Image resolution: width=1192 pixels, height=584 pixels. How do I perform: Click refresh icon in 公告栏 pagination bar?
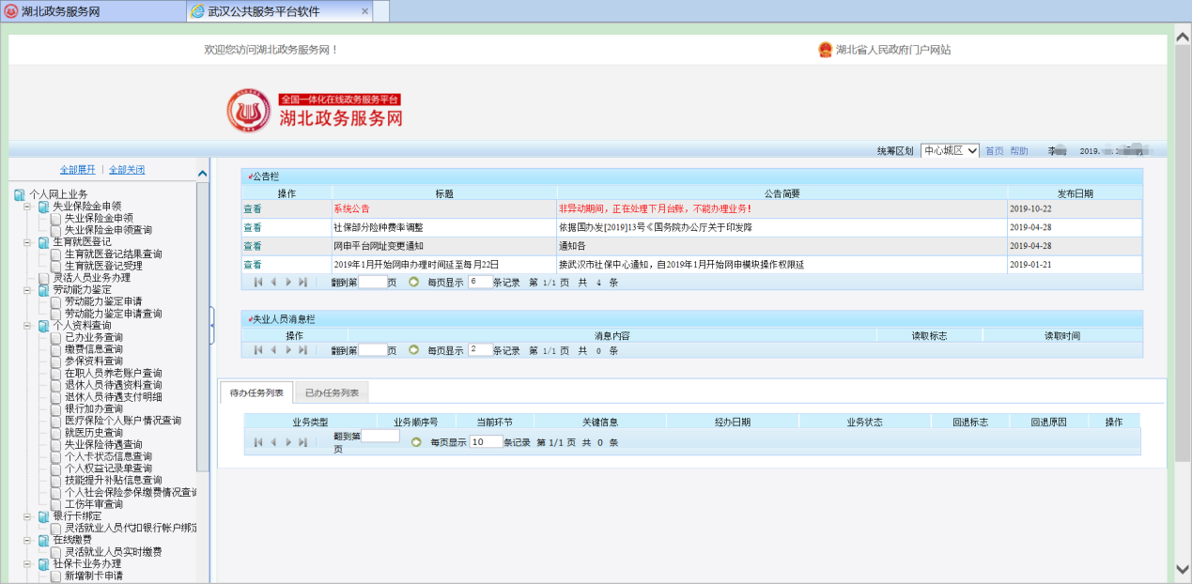coord(413,282)
